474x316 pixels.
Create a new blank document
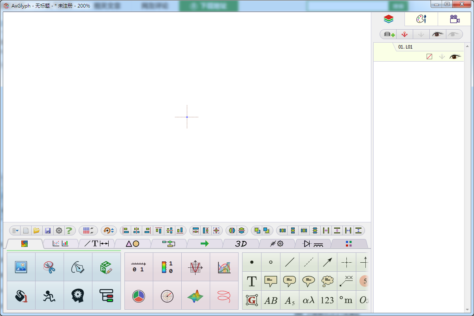coord(26,230)
